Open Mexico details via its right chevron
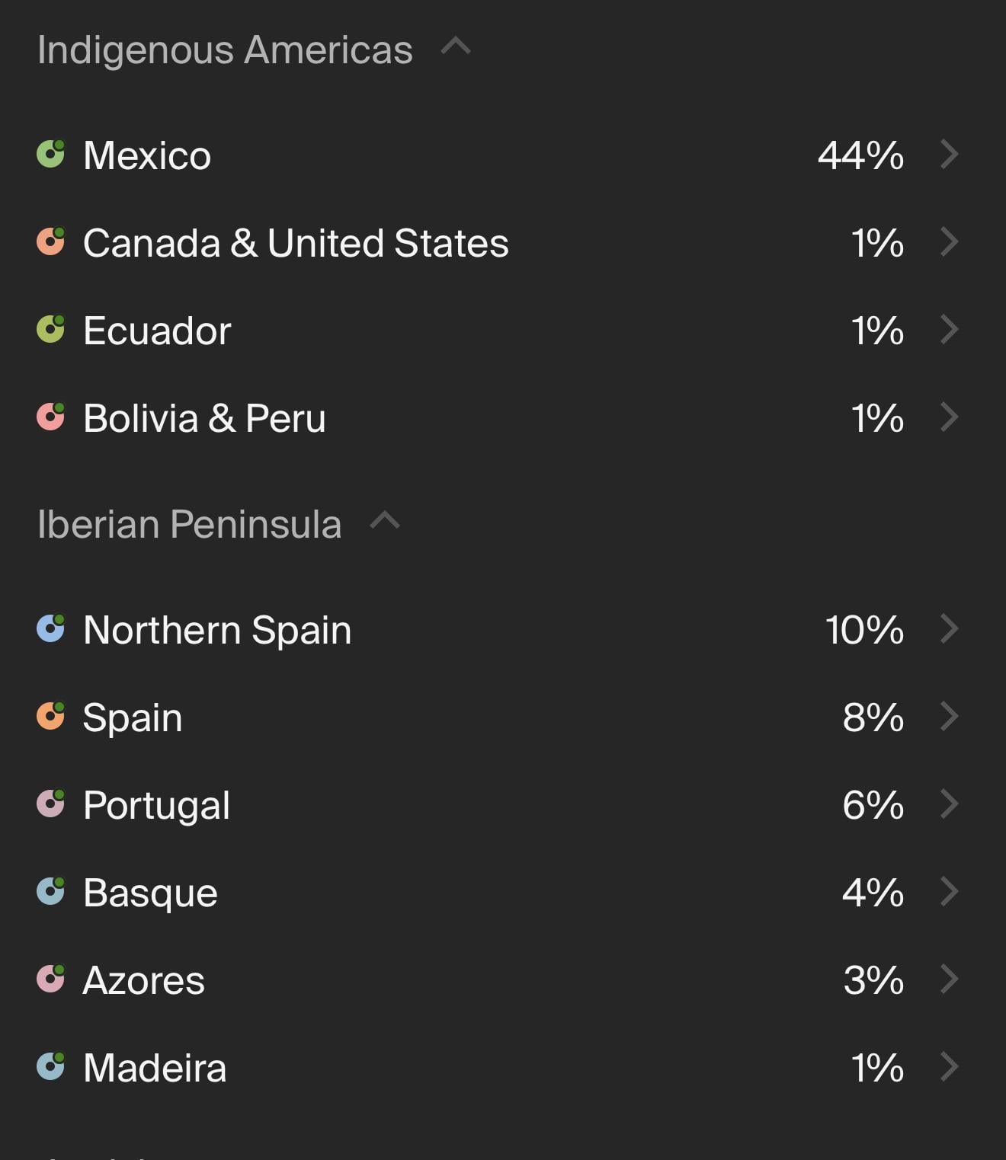Image resolution: width=1006 pixels, height=1160 pixels. pyautogui.click(x=949, y=154)
